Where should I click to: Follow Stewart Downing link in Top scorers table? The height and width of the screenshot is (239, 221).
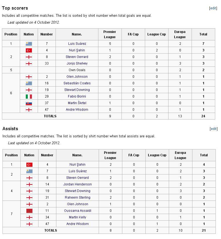77,90
